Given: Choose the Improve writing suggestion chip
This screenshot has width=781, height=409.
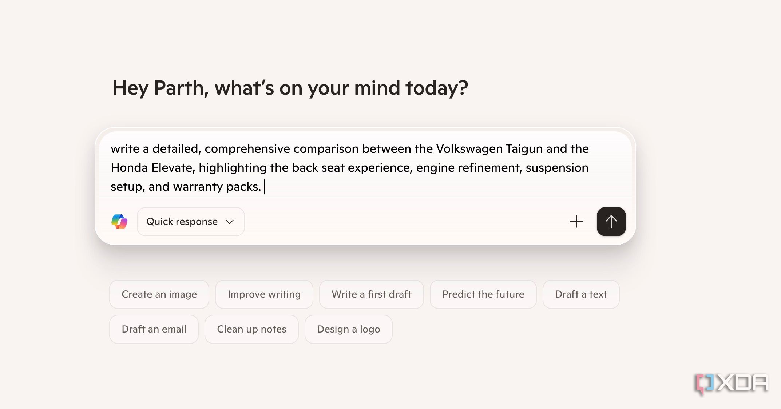Looking at the screenshot, I should pyautogui.click(x=264, y=294).
